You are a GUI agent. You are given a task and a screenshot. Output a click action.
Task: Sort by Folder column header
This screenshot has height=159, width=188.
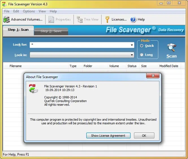pyautogui.click(x=95, y=66)
